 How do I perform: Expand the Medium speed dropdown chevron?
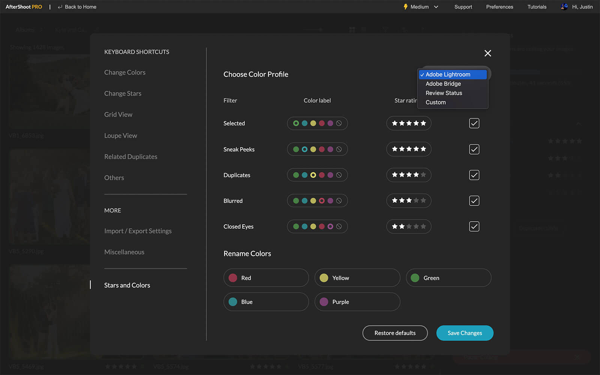tap(436, 7)
